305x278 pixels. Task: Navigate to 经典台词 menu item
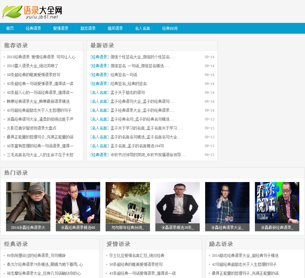point(170,28)
